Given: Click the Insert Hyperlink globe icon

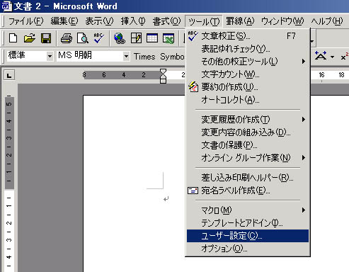Looking at the screenshot, I should (120, 38).
